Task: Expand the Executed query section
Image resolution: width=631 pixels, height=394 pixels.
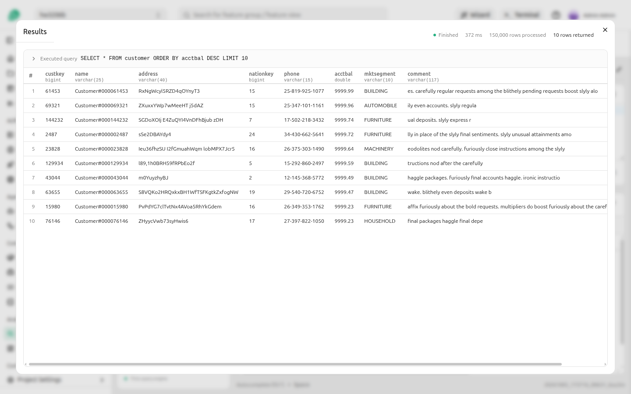Action: (x=34, y=59)
